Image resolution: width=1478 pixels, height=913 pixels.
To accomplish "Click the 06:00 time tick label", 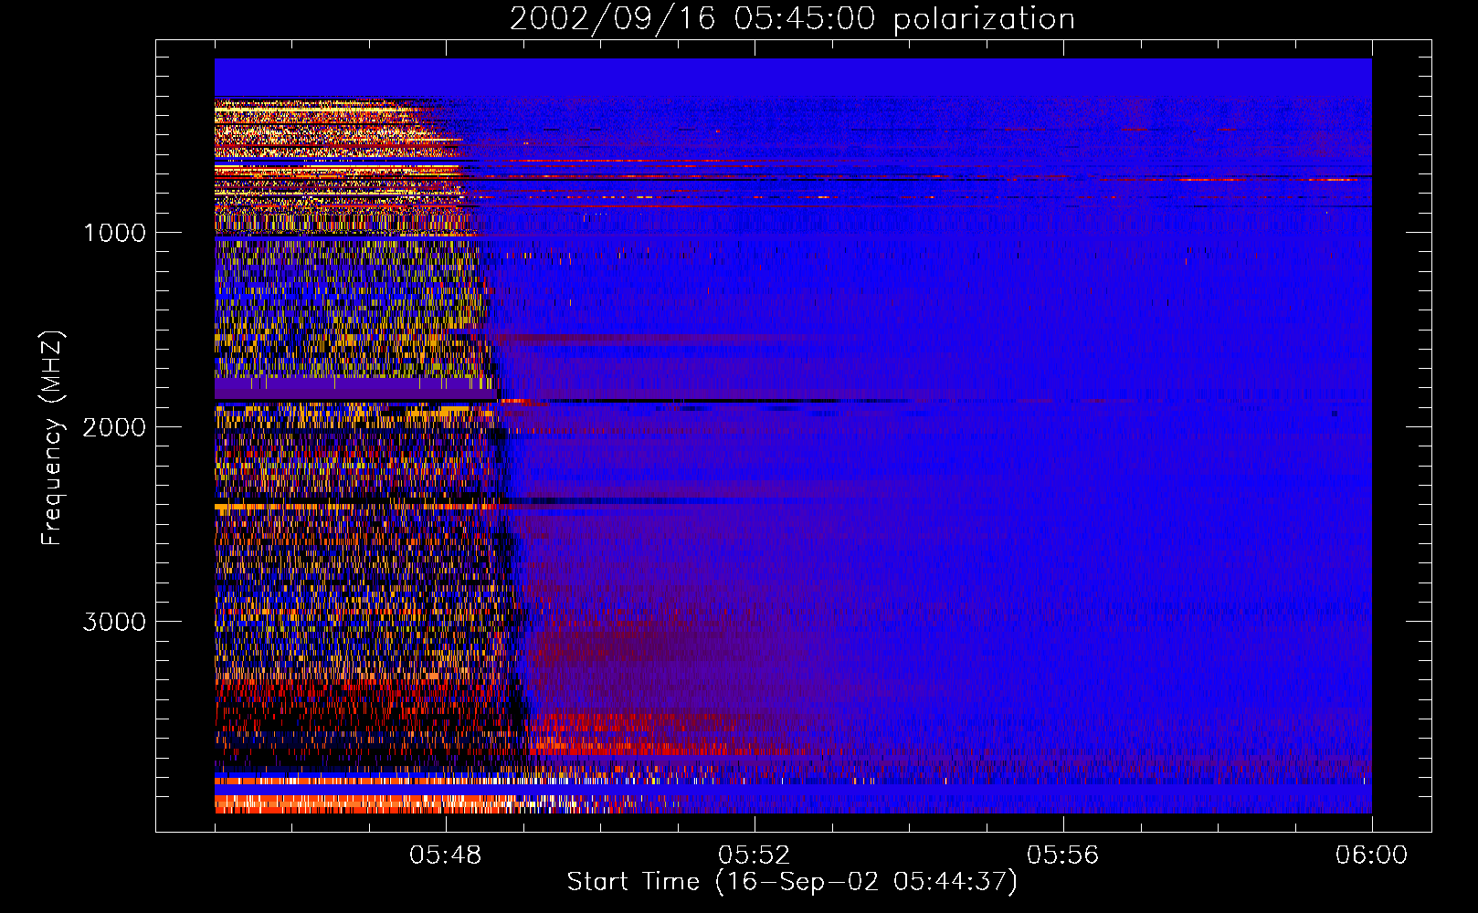I will 1372,855.
